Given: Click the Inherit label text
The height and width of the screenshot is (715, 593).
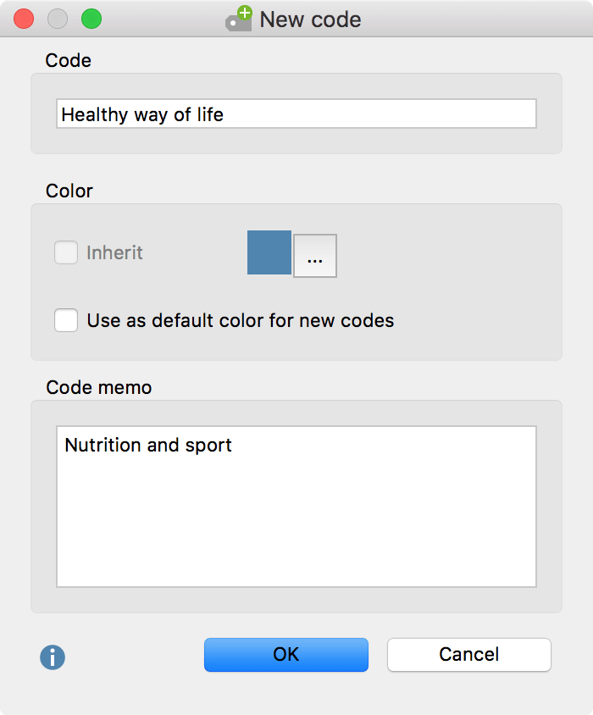Looking at the screenshot, I should click(x=114, y=252).
